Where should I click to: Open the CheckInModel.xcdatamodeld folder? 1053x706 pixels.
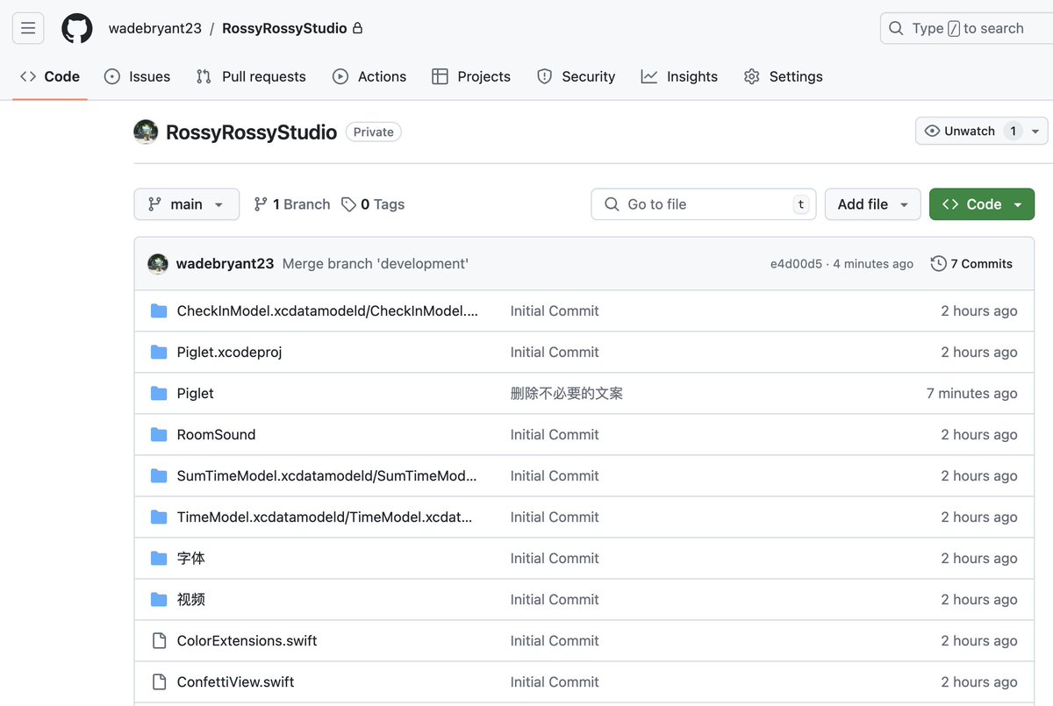tap(327, 310)
